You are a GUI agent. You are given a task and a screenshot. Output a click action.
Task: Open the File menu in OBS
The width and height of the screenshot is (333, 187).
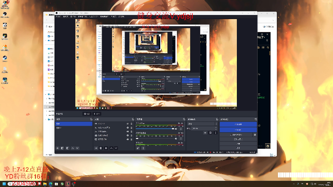point(58,17)
